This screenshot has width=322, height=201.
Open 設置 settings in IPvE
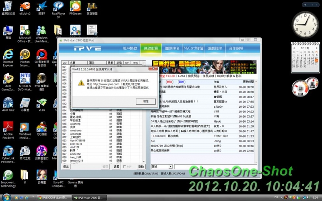[x=116, y=166]
